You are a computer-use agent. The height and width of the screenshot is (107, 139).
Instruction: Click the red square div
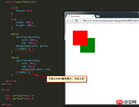click(80, 38)
